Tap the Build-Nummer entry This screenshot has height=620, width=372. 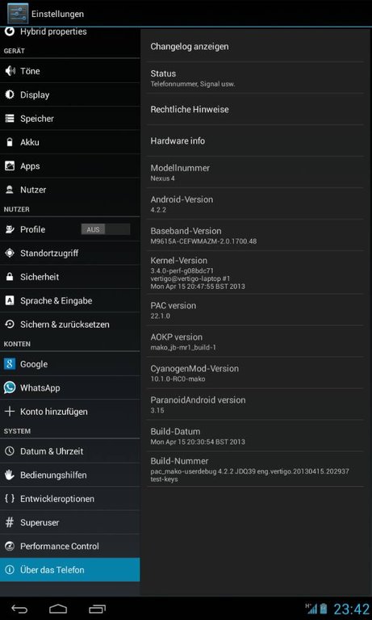pos(255,469)
